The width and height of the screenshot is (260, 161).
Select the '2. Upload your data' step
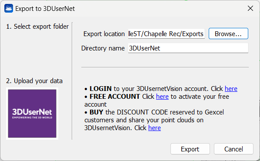[x=34, y=81]
